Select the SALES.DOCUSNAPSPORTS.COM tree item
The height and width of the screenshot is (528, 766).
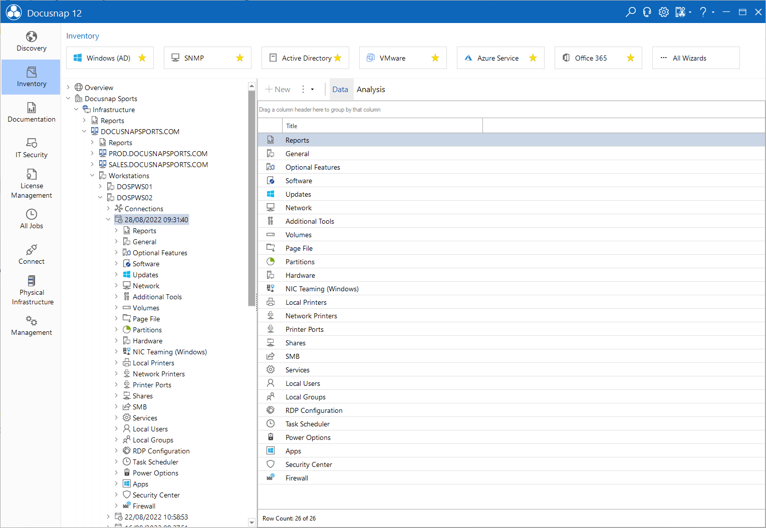point(158,165)
